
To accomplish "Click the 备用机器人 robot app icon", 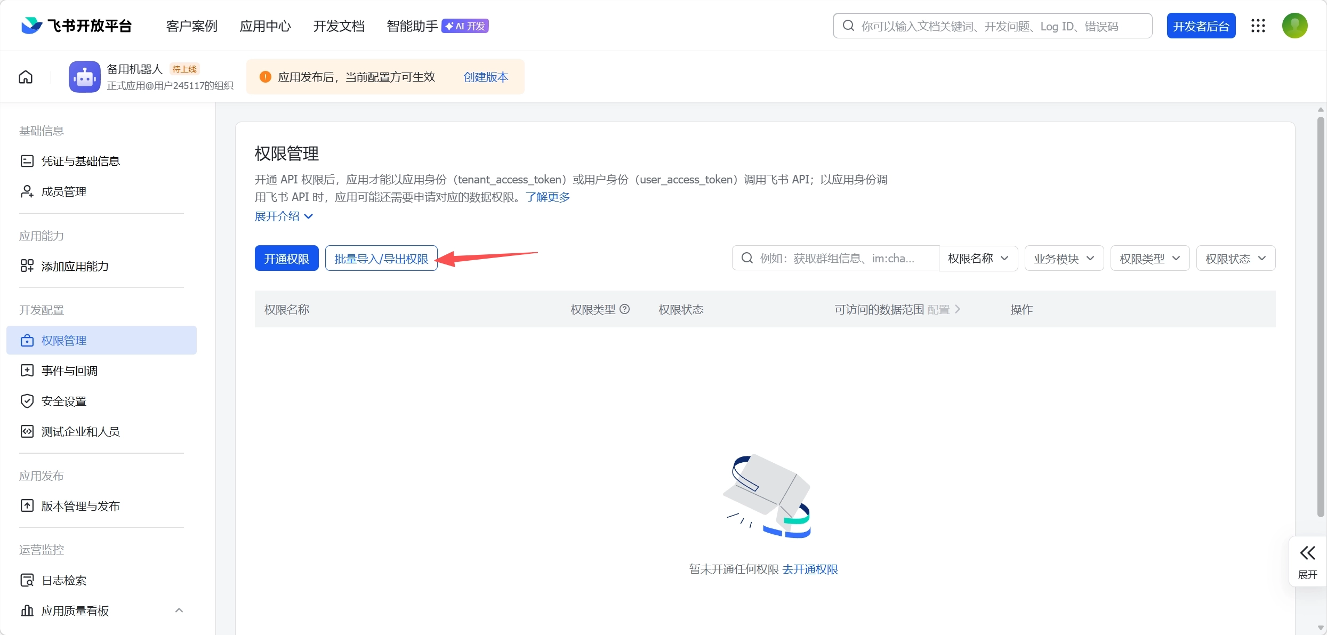I will click(x=84, y=77).
